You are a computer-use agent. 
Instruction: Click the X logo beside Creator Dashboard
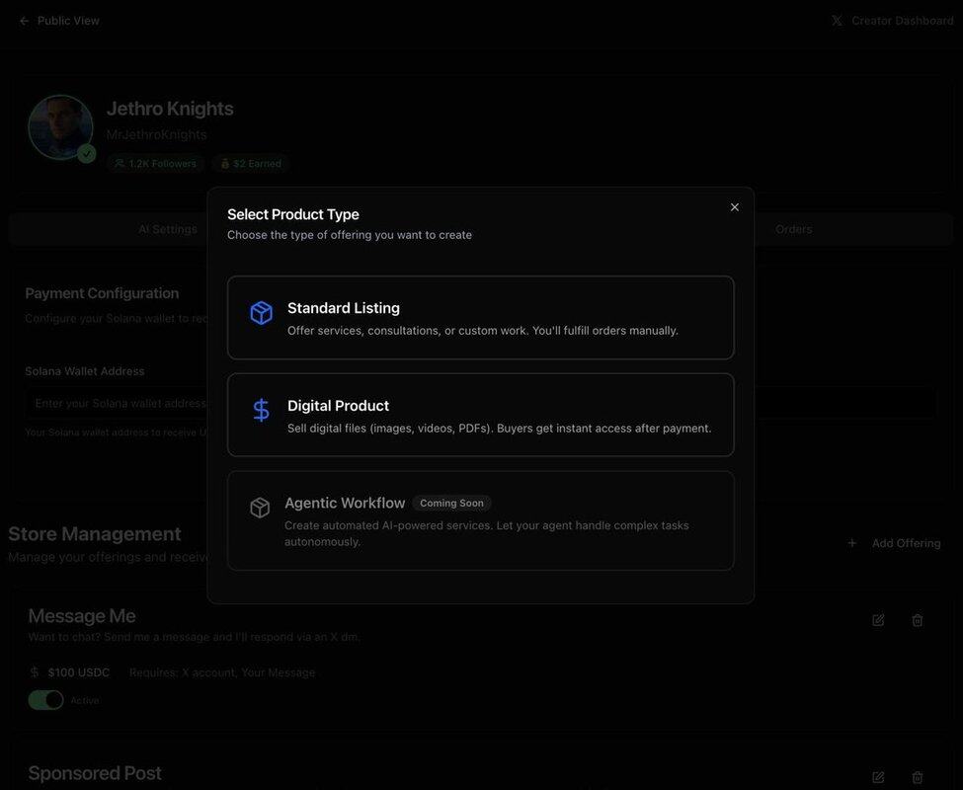[x=837, y=21]
